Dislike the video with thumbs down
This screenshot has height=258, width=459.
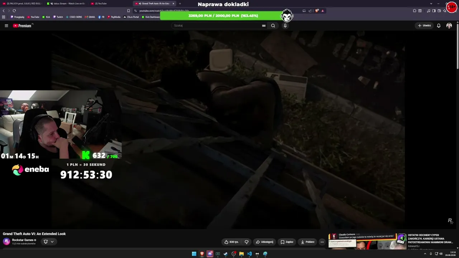point(246,242)
